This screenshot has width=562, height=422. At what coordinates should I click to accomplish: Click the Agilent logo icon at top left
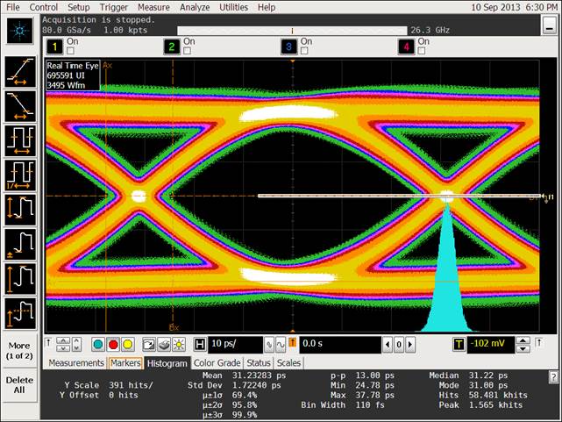point(19,32)
